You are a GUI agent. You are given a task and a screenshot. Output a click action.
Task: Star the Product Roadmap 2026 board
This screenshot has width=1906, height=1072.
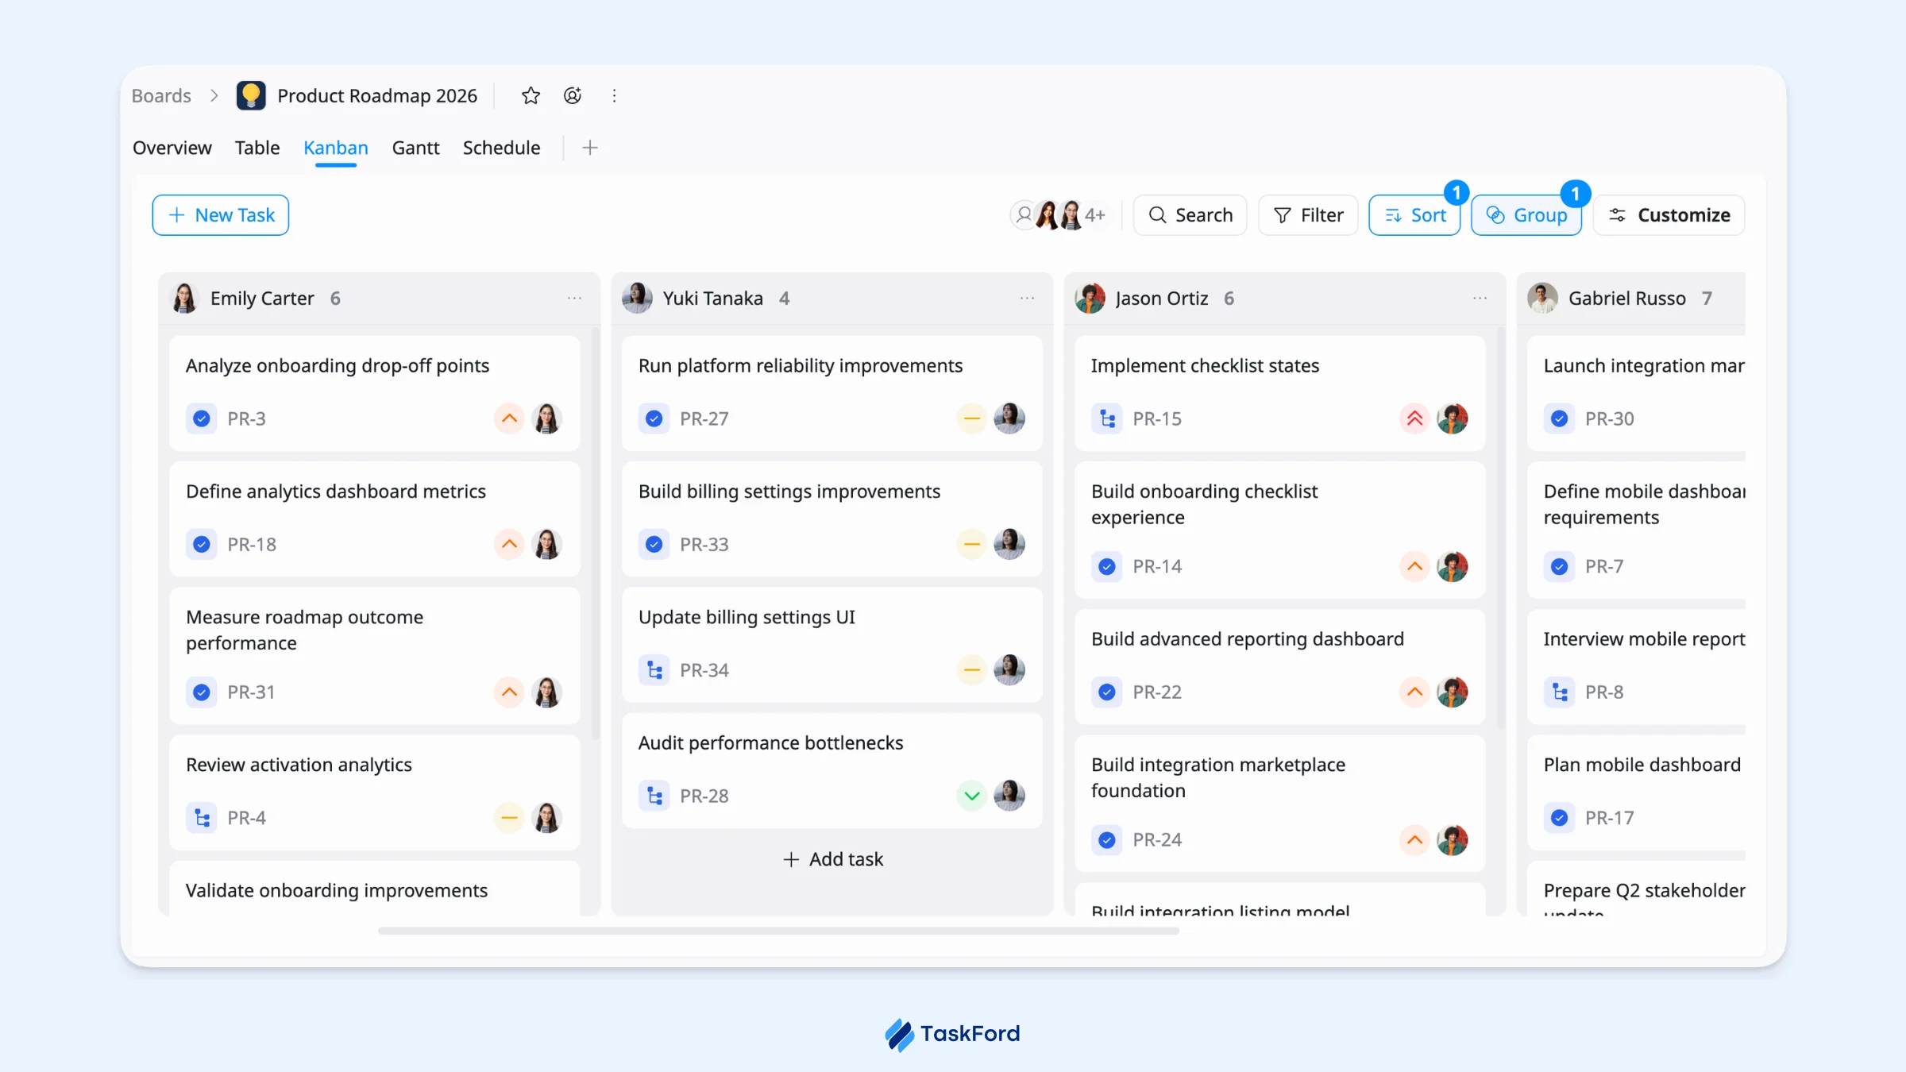click(x=531, y=96)
